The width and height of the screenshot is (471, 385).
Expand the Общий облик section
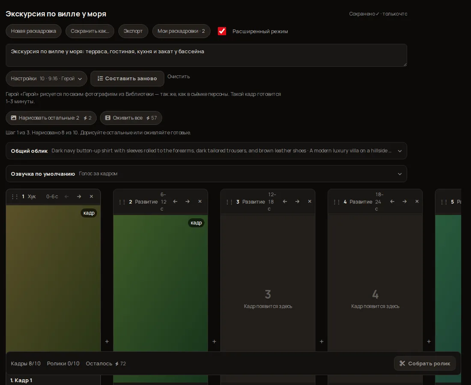pyautogui.click(x=206, y=151)
